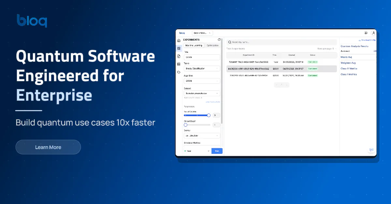Open the New experiment selector next to Run
Image resolution: width=391 pixels, height=204 pixels.
(197, 151)
